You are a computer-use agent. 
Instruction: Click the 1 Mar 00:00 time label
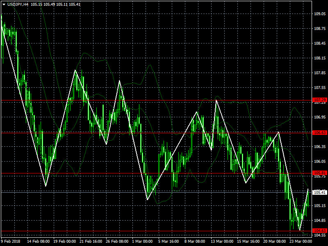pos(142,241)
